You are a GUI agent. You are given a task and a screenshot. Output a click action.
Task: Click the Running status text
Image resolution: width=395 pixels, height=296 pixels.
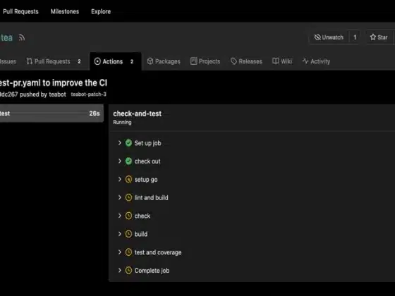click(122, 123)
